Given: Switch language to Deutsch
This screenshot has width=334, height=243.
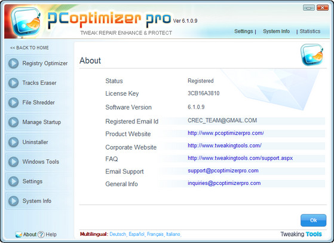Looking at the screenshot, I should (x=118, y=234).
